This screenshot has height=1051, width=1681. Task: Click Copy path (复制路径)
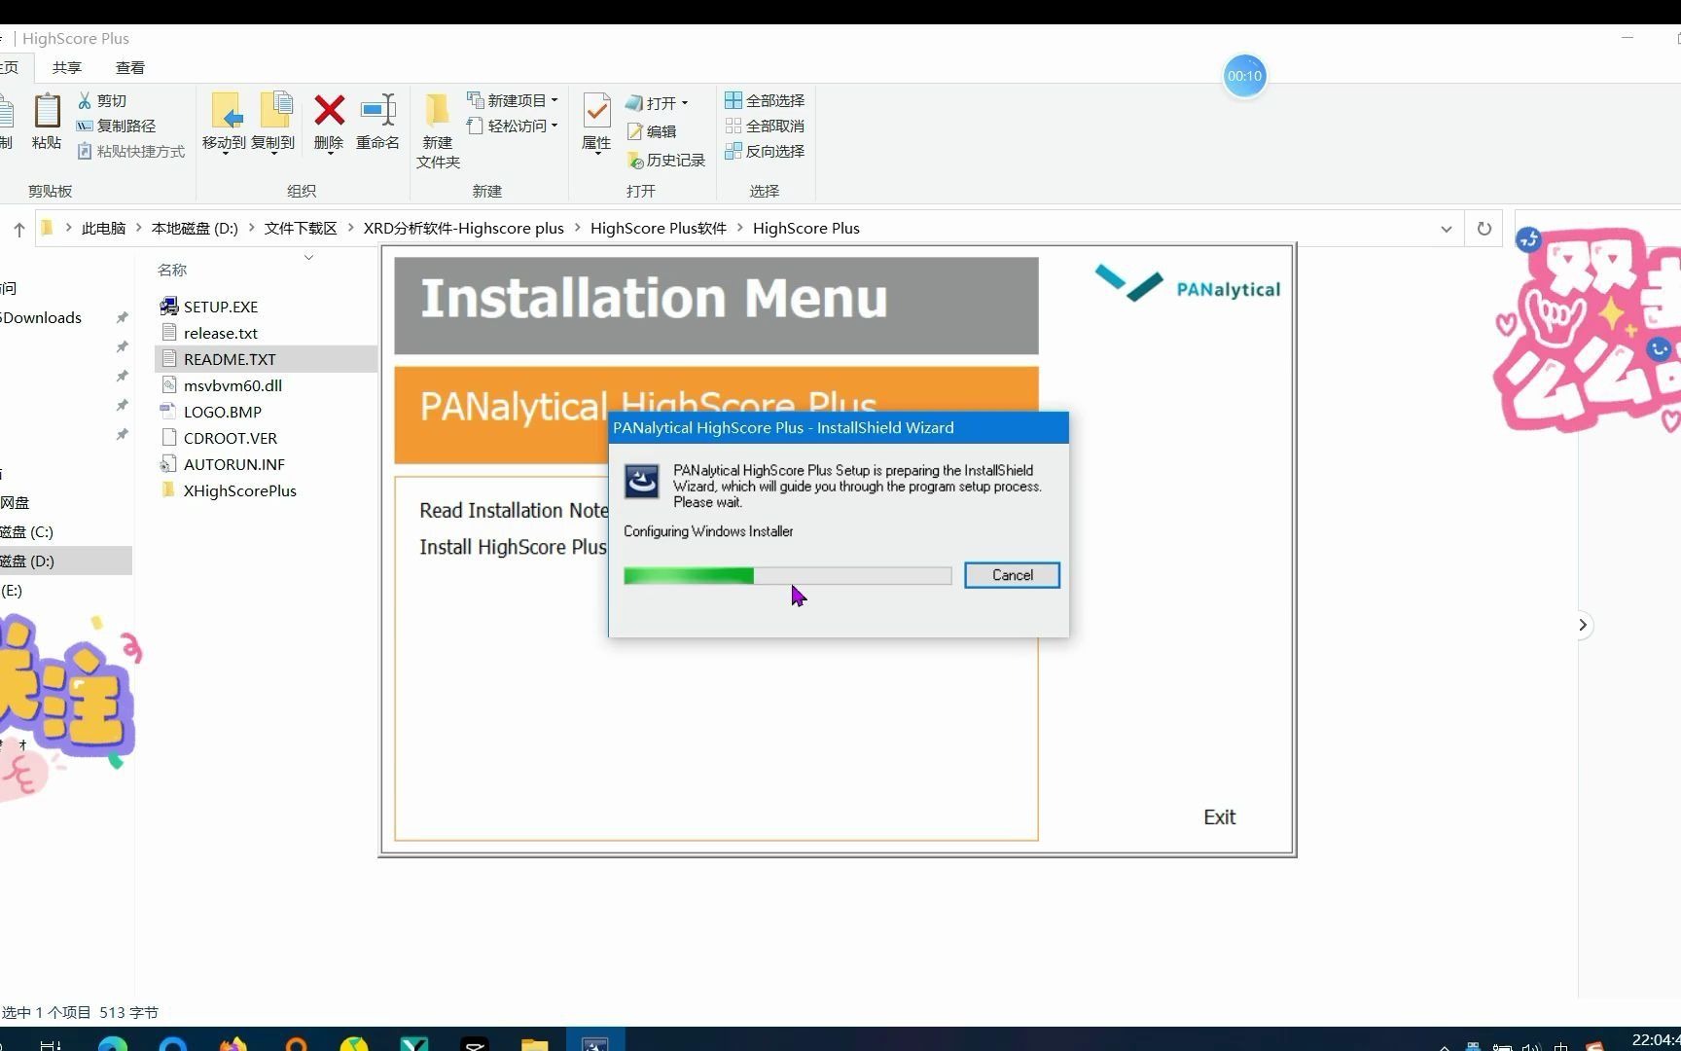point(116,126)
